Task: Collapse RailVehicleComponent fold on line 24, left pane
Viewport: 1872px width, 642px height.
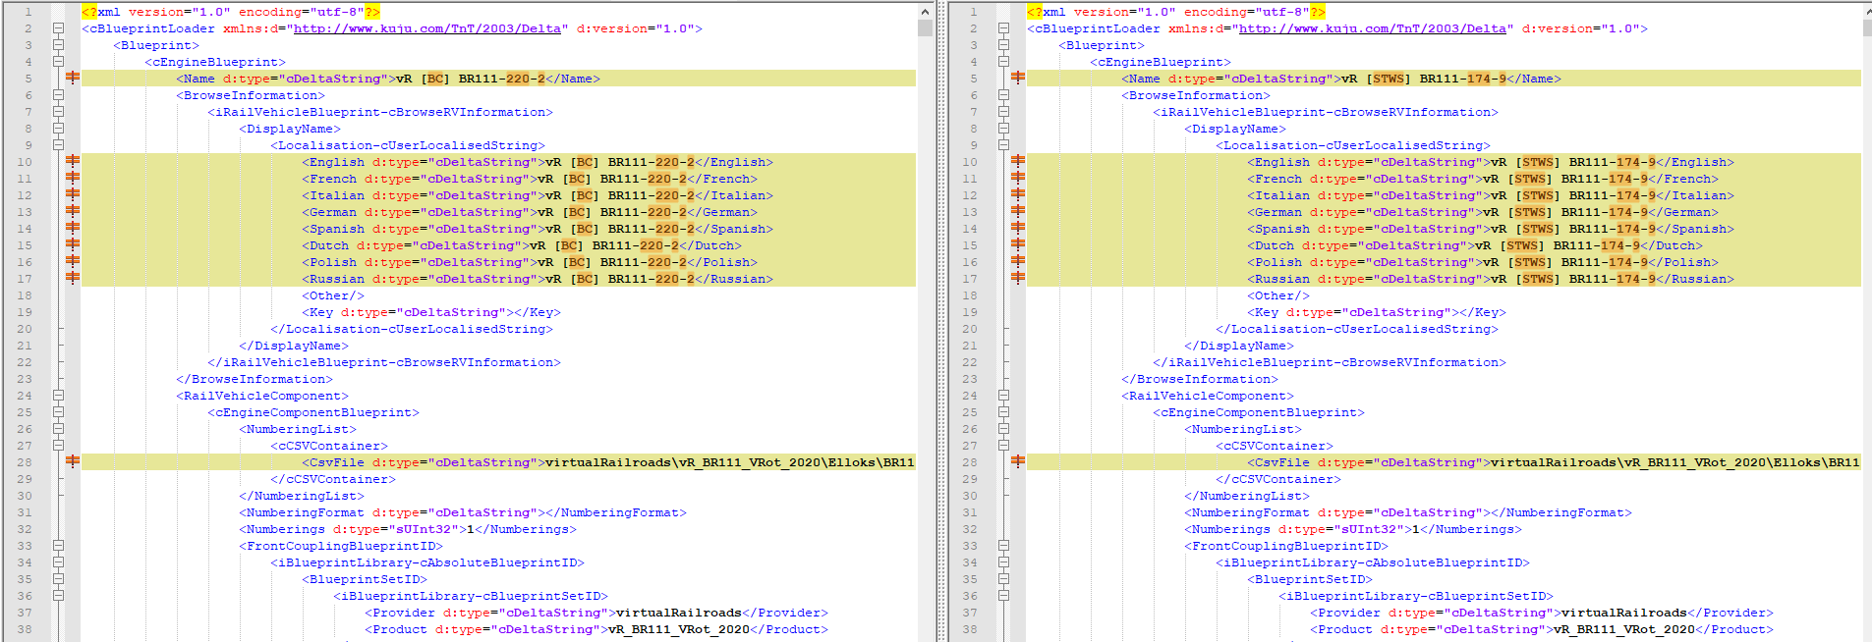Action: pos(58,396)
